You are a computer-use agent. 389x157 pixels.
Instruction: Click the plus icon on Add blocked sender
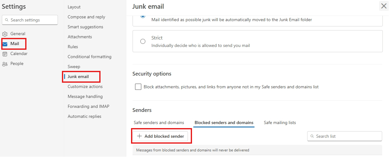[139, 136]
